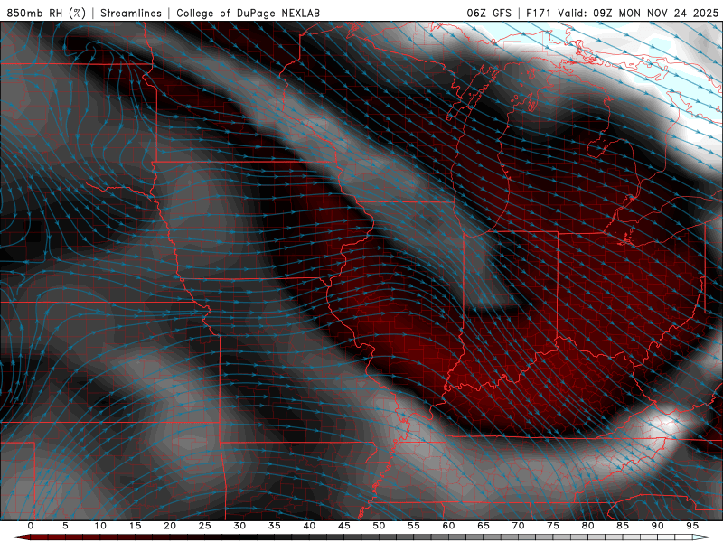Click the "95" color scale label

692,526
